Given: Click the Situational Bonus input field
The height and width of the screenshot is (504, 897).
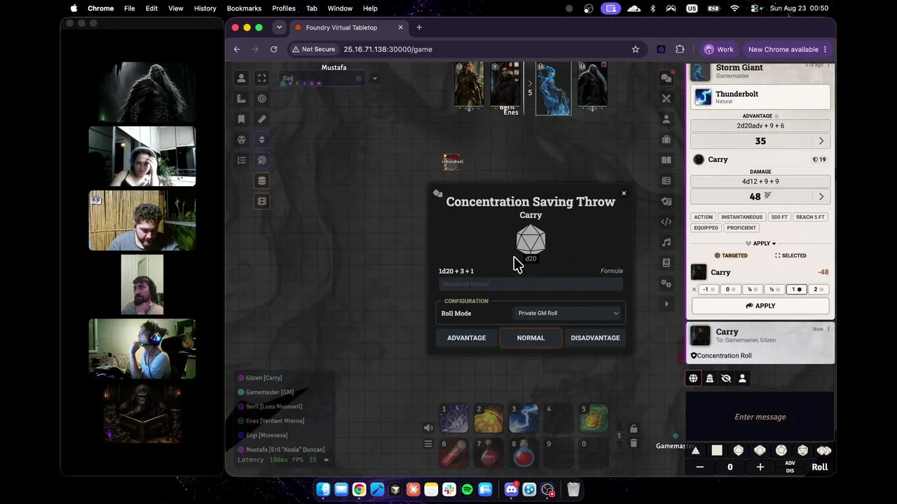Looking at the screenshot, I should [x=530, y=283].
